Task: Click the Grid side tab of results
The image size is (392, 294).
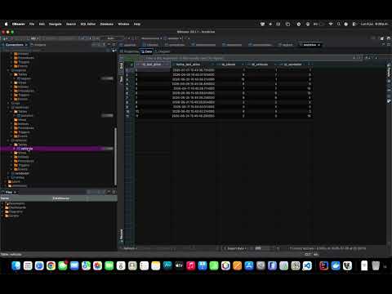Action: tap(121, 66)
